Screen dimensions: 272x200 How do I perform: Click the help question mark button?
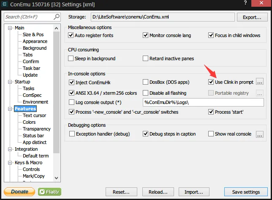(x=245, y=3)
